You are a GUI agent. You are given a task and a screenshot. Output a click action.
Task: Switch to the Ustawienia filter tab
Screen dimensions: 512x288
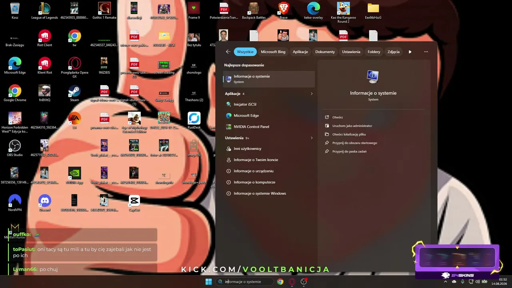(x=351, y=52)
